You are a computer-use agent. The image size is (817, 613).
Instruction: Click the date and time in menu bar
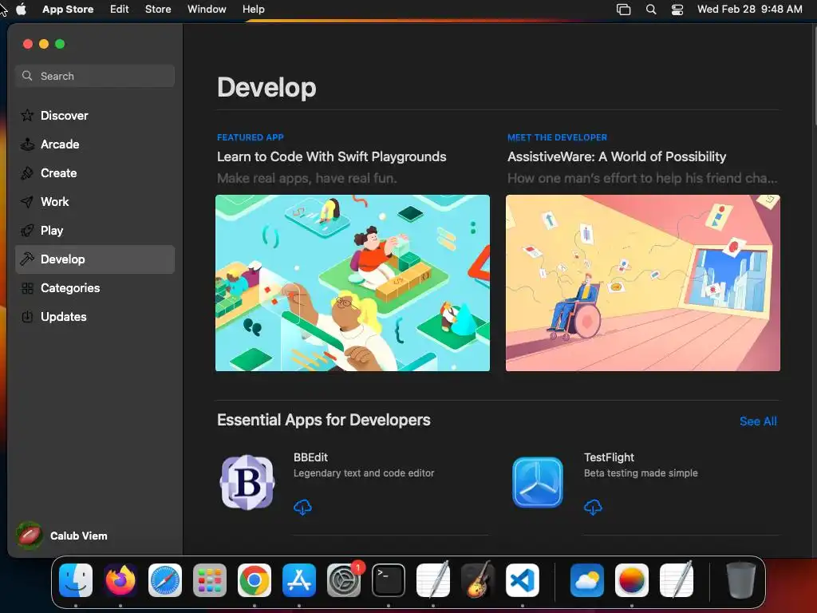coord(750,9)
